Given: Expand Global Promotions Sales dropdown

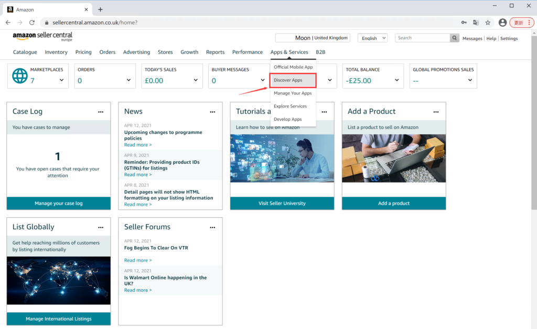Looking at the screenshot, I should click(x=470, y=80).
